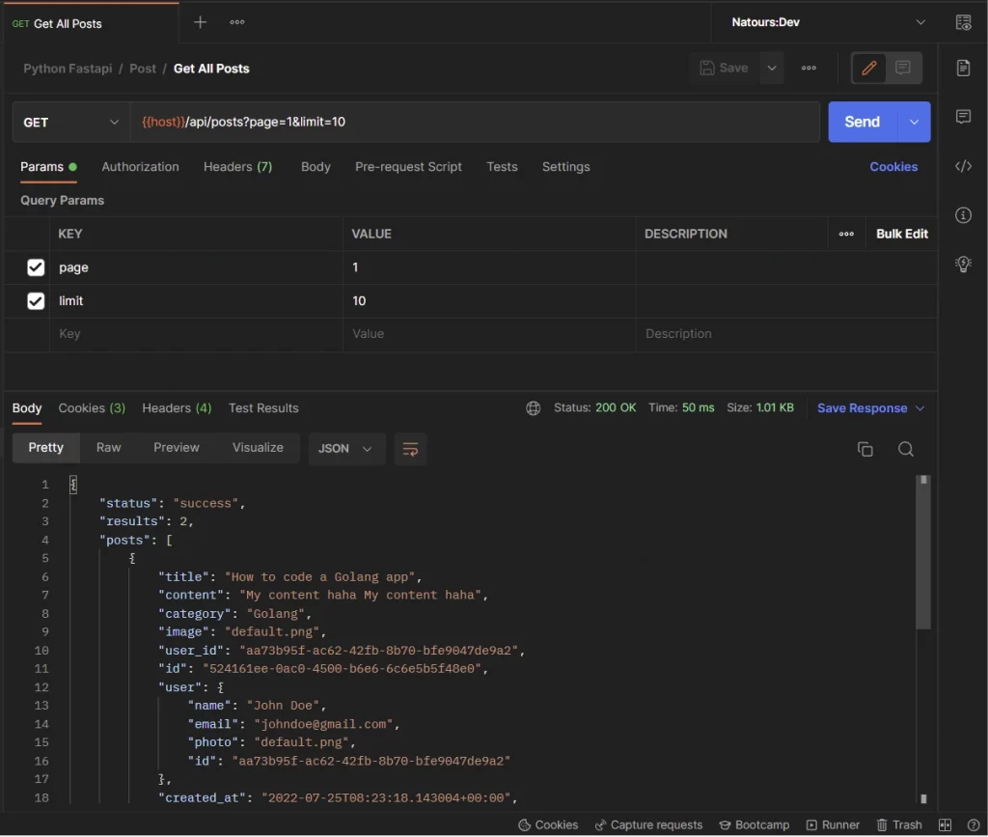Screen dimensions: 988x837
Task: Open the Trash from the status bar
Action: 898,825
